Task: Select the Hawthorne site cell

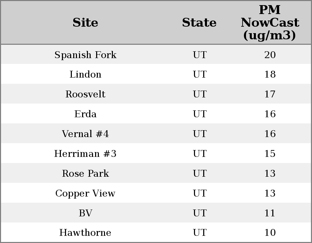Action: 85,233
